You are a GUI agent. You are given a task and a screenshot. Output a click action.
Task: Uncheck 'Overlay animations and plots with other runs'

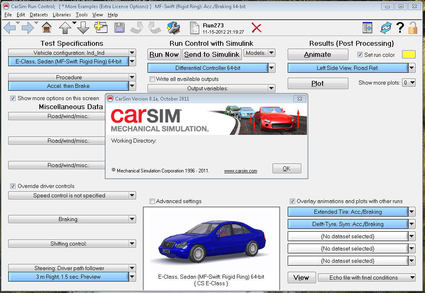pos(292,201)
